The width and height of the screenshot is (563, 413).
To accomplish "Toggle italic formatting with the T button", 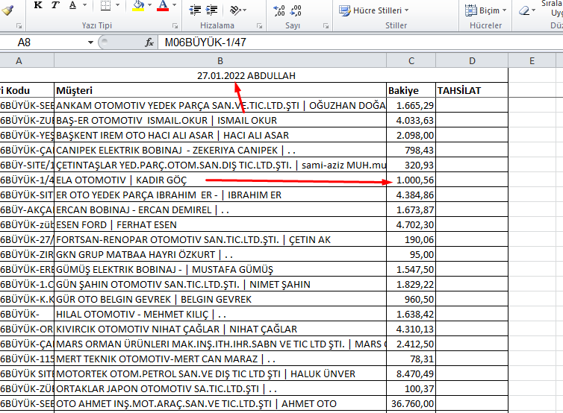I will click(x=57, y=6).
